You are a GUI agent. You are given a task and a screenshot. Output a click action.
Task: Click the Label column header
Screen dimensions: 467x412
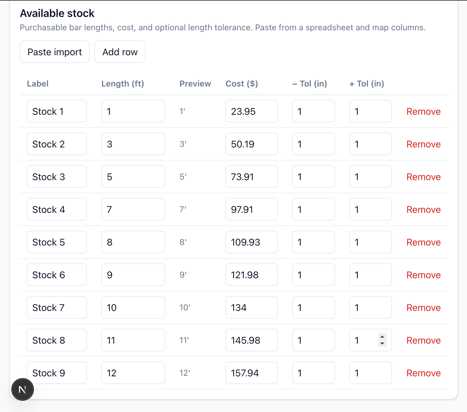point(38,84)
